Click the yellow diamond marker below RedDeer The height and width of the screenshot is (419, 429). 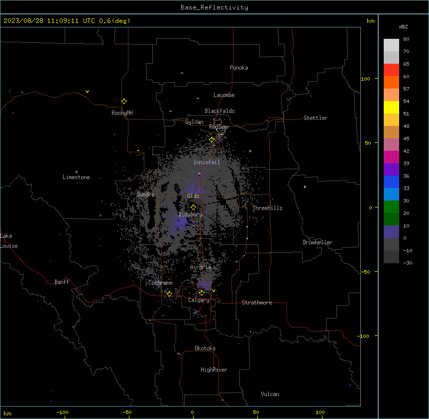tap(212, 140)
